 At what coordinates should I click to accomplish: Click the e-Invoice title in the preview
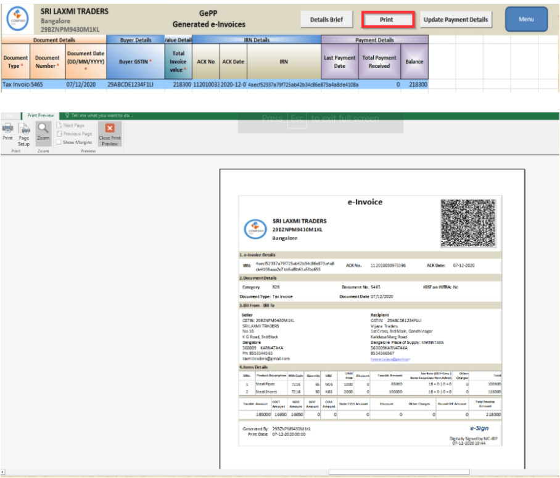[x=364, y=202]
